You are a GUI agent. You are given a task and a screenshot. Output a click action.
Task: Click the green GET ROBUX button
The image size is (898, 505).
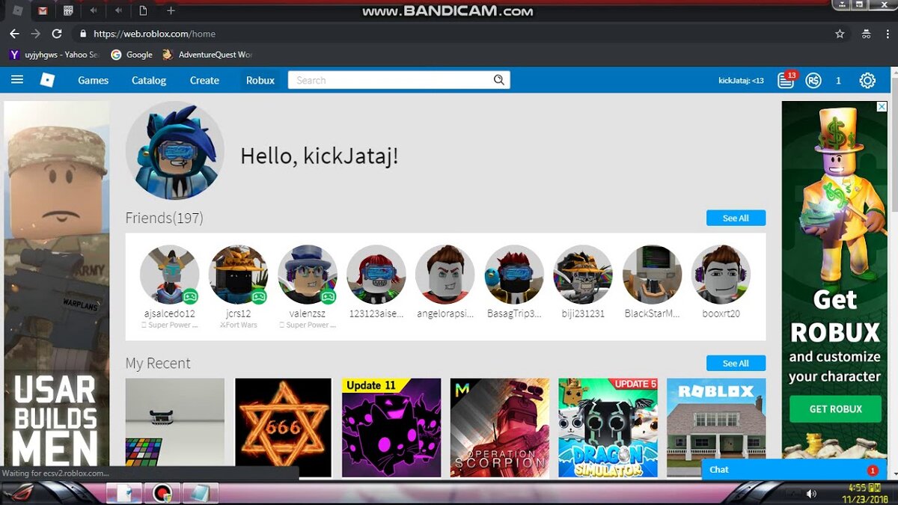tap(835, 408)
